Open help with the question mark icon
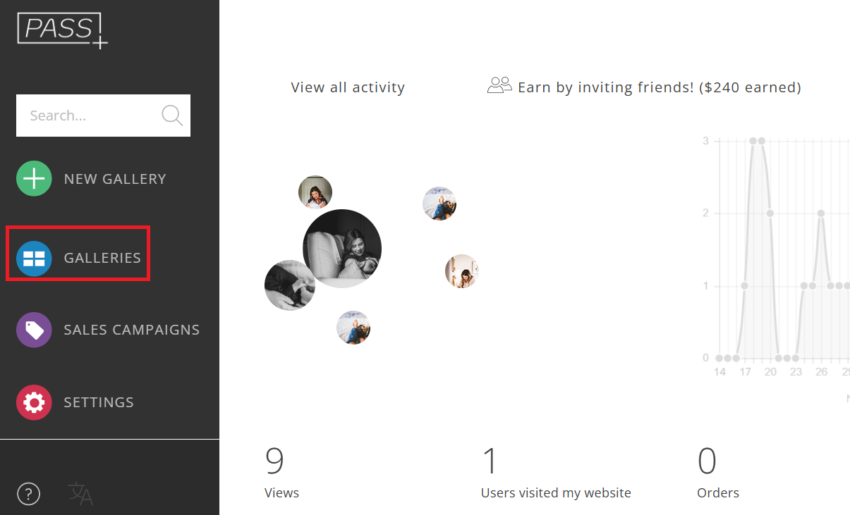This screenshot has height=515, width=850. 28,494
